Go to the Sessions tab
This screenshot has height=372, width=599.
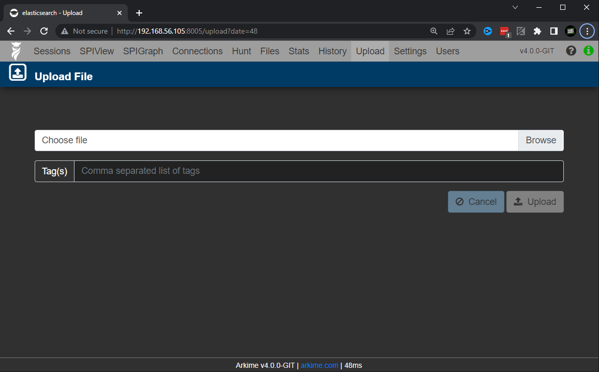(x=52, y=51)
